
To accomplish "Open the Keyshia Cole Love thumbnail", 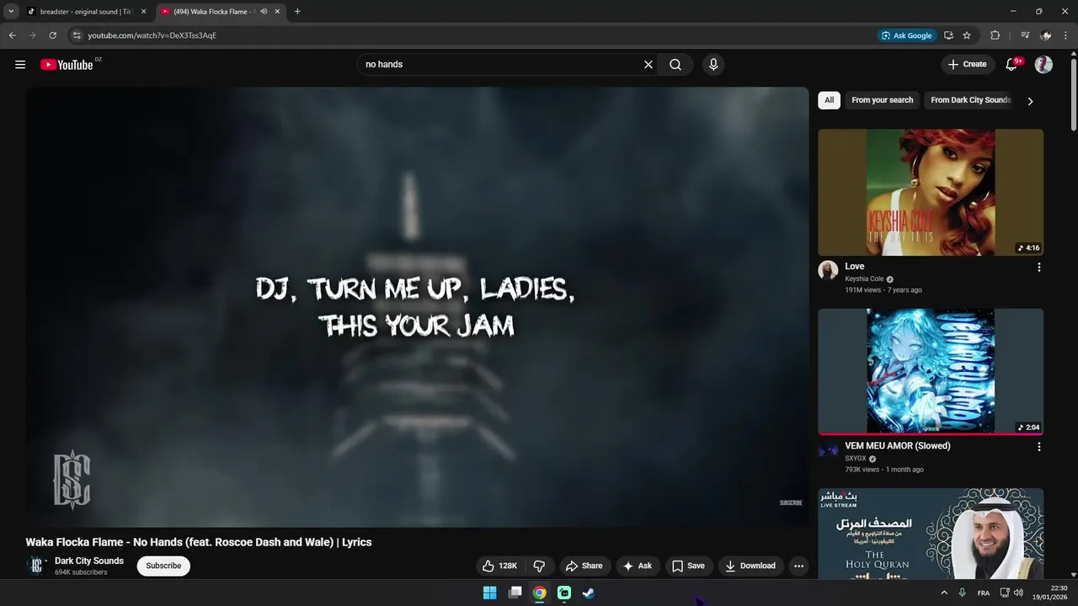I will pos(931,192).
